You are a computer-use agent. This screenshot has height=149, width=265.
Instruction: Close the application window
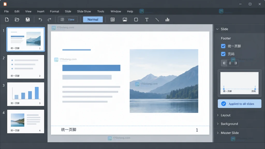(x=260, y=4)
